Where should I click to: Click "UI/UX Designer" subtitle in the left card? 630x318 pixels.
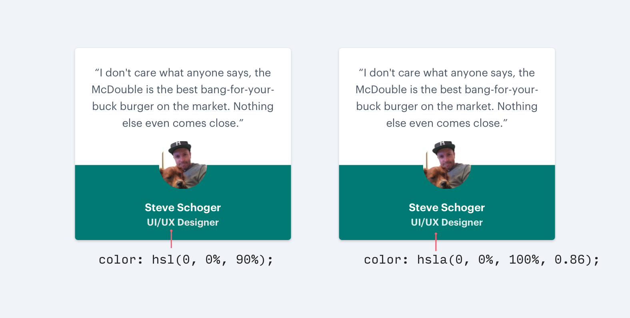183,222
